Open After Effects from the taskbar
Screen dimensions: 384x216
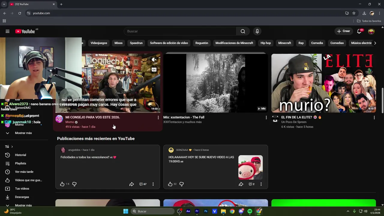(188, 211)
